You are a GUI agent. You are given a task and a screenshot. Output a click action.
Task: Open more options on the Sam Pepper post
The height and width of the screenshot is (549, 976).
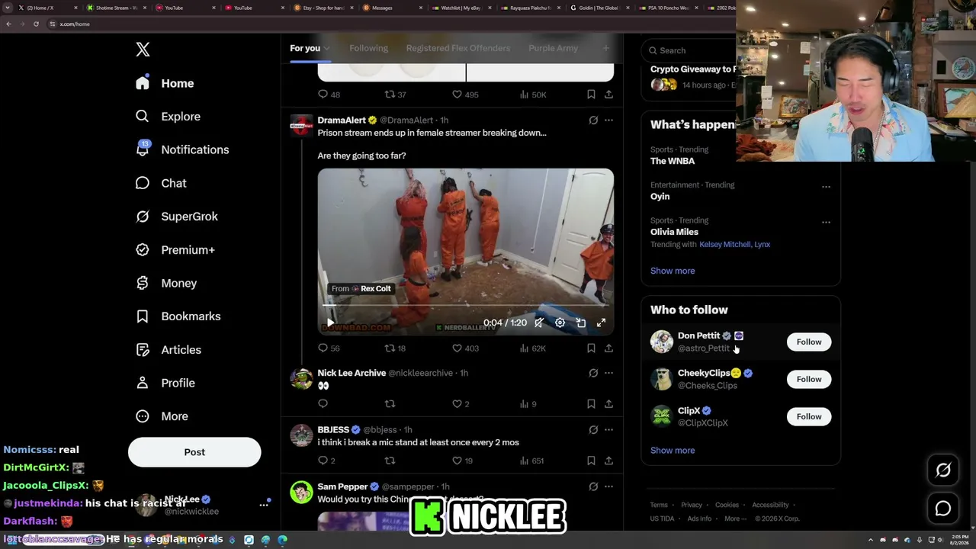coord(608,486)
